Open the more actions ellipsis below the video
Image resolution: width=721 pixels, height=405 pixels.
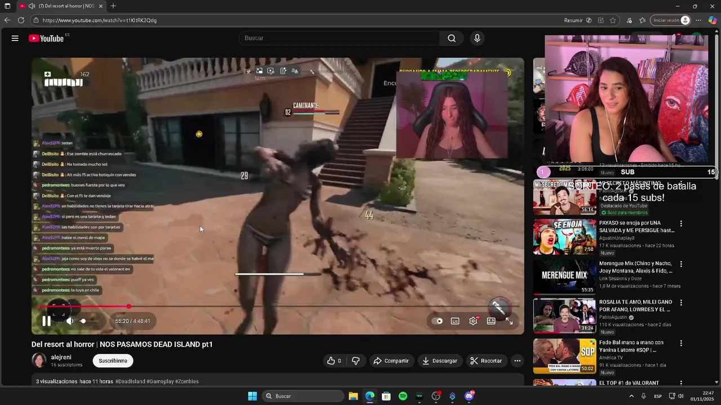point(517,361)
